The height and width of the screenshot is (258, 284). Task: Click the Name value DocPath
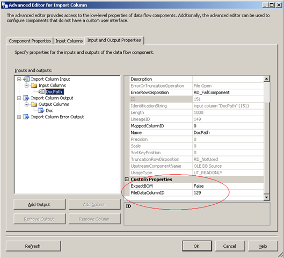[x=228, y=133]
